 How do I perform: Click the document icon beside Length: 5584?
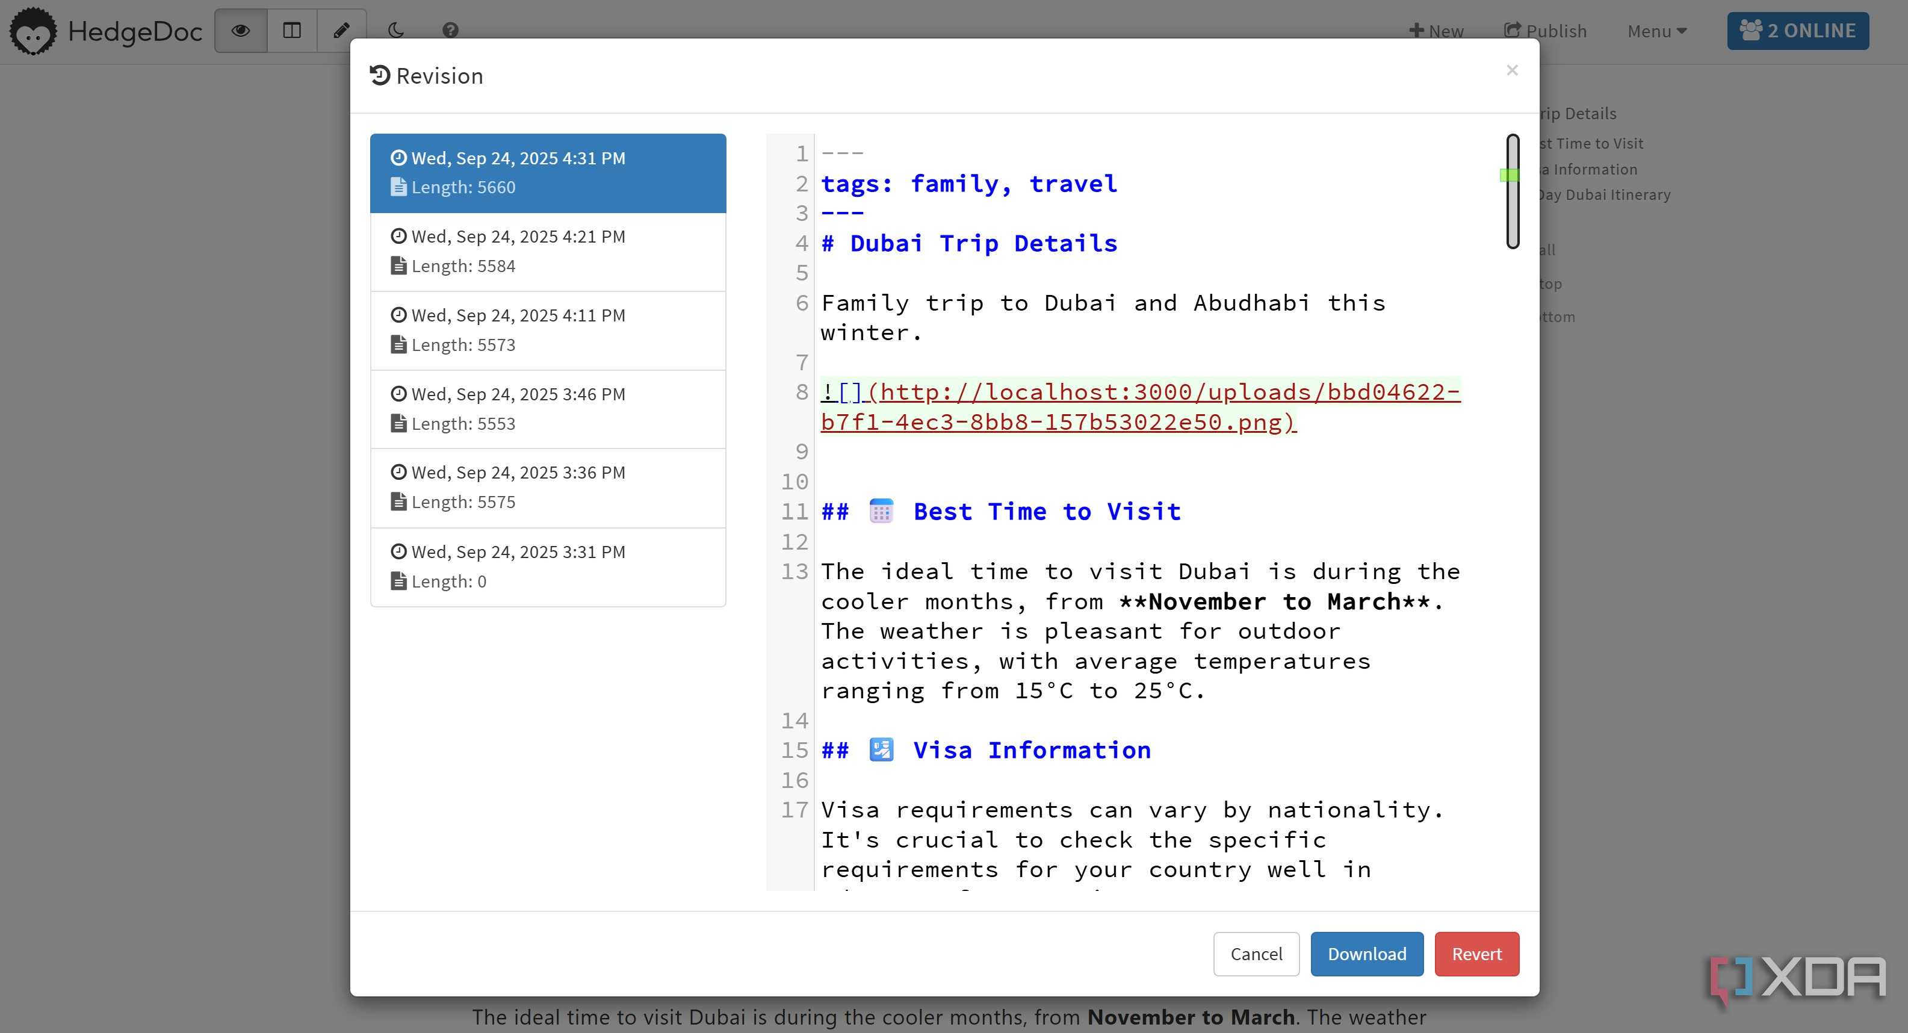tap(398, 265)
